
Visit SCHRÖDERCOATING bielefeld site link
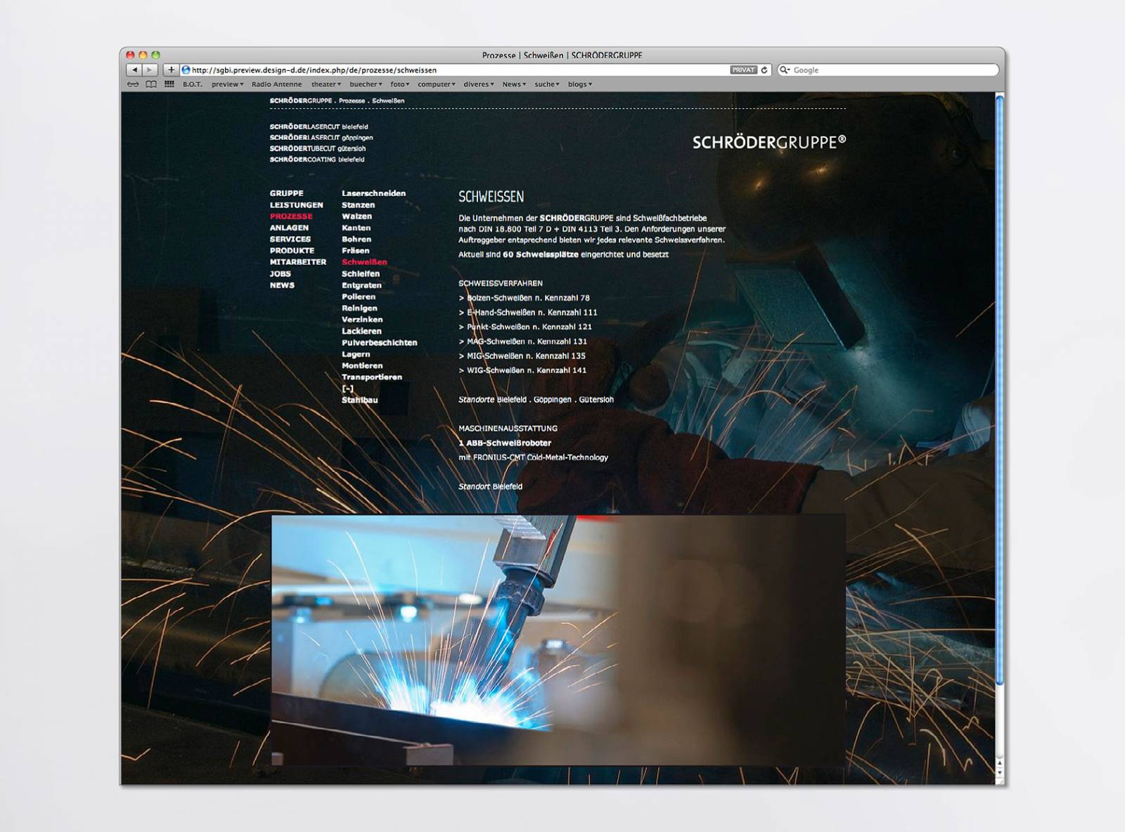point(317,160)
